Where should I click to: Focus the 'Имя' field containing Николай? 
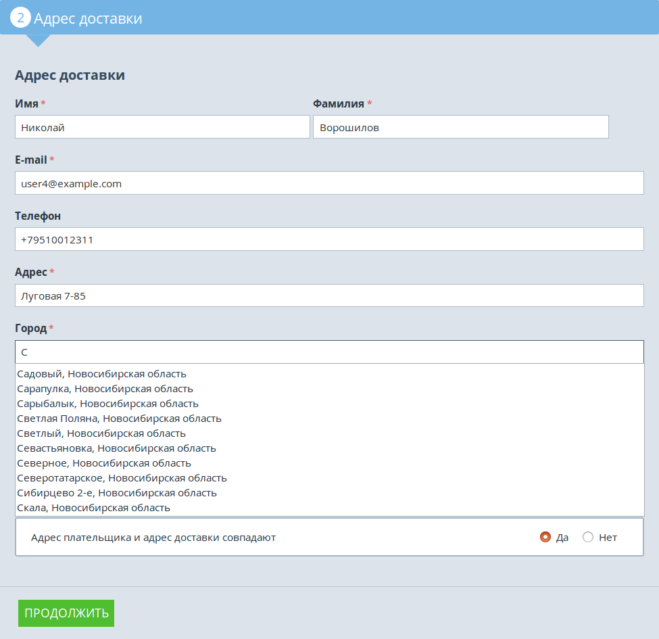pos(162,127)
